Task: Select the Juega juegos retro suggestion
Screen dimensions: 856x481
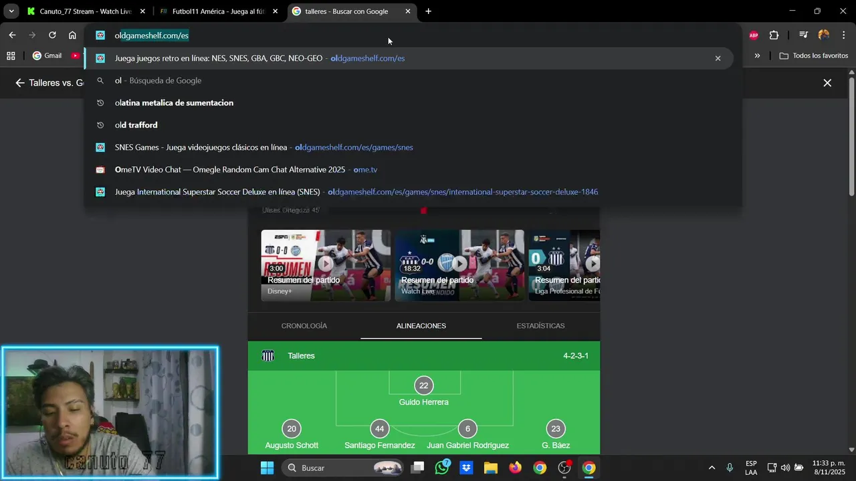Action: tap(409, 58)
